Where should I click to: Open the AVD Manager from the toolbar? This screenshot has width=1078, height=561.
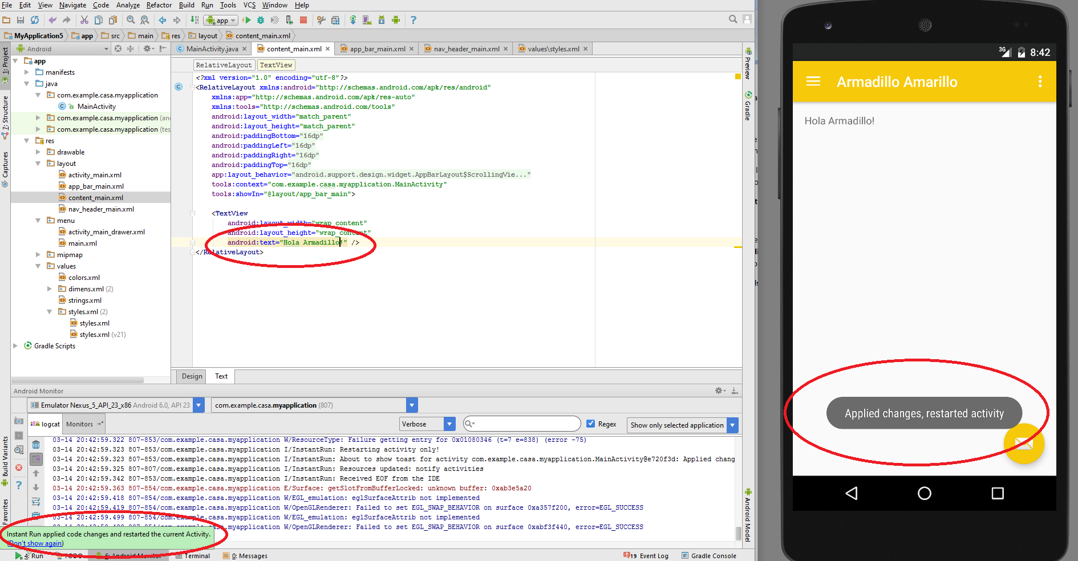click(366, 20)
